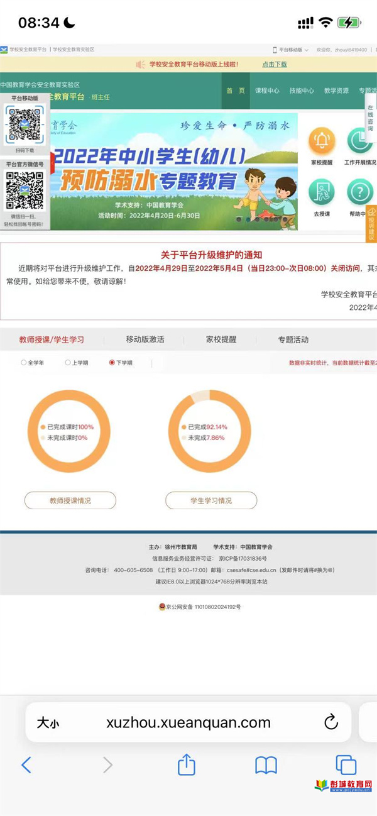Open the 课程中心 nav item
This screenshot has height=816, width=377.
tap(267, 91)
